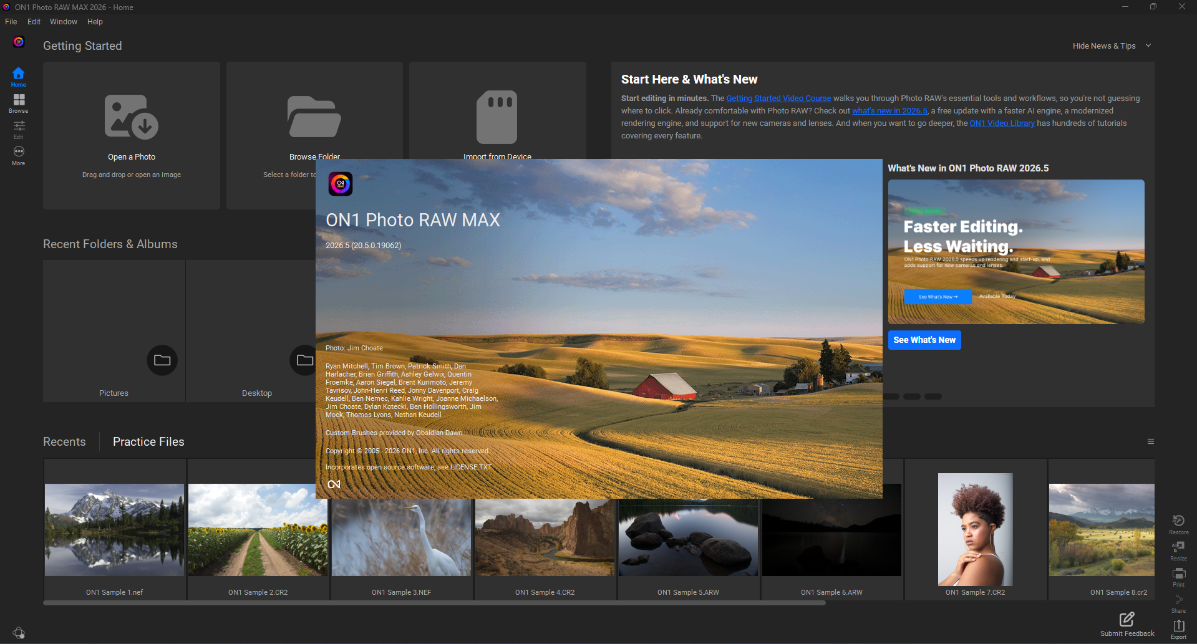The image size is (1197, 644).
Task: Click the Restore icon
Action: pos(1178,524)
